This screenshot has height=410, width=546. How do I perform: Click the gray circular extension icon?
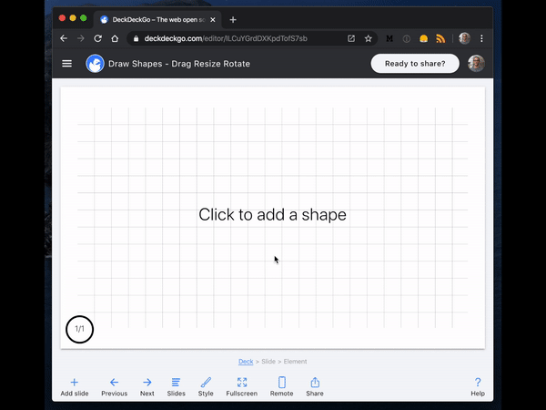pyautogui.click(x=407, y=38)
